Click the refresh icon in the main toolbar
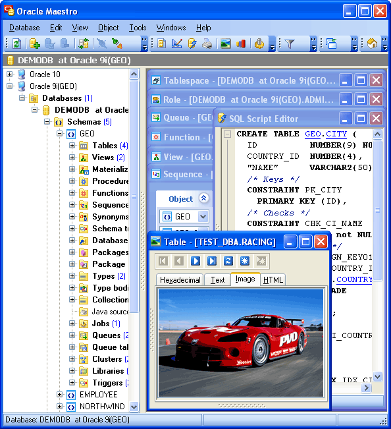The height and width of the screenshot is (429, 391). click(16, 43)
